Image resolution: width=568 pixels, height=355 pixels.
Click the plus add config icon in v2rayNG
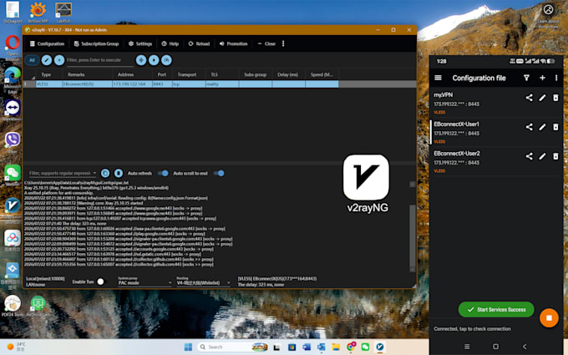tap(542, 78)
